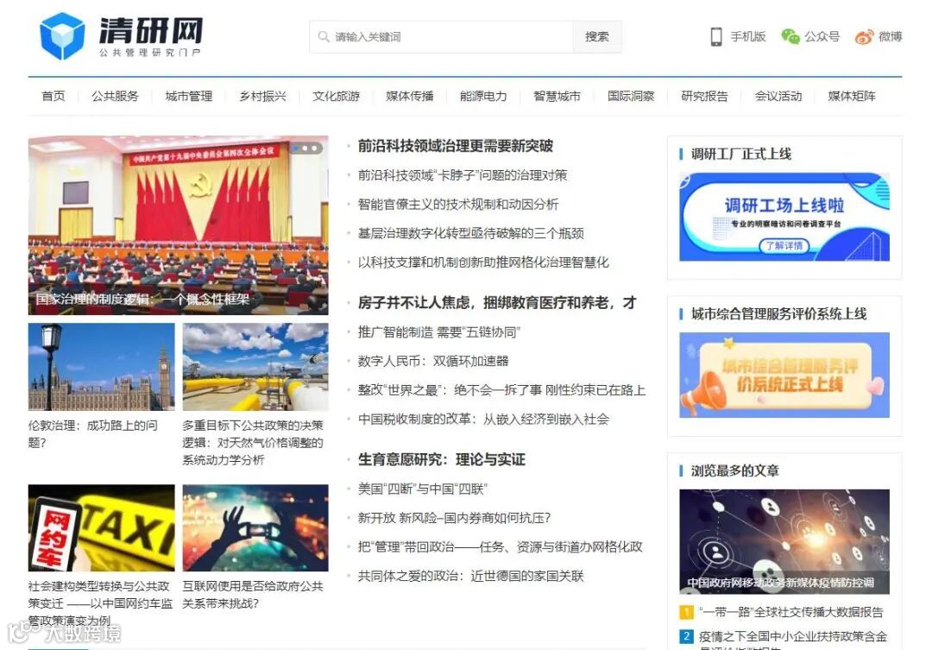Viewport: 932px width, 650px height.
Task: Open headline 房子并不让人焦虑，捆绑教育医疗和养老
Action: point(497,303)
